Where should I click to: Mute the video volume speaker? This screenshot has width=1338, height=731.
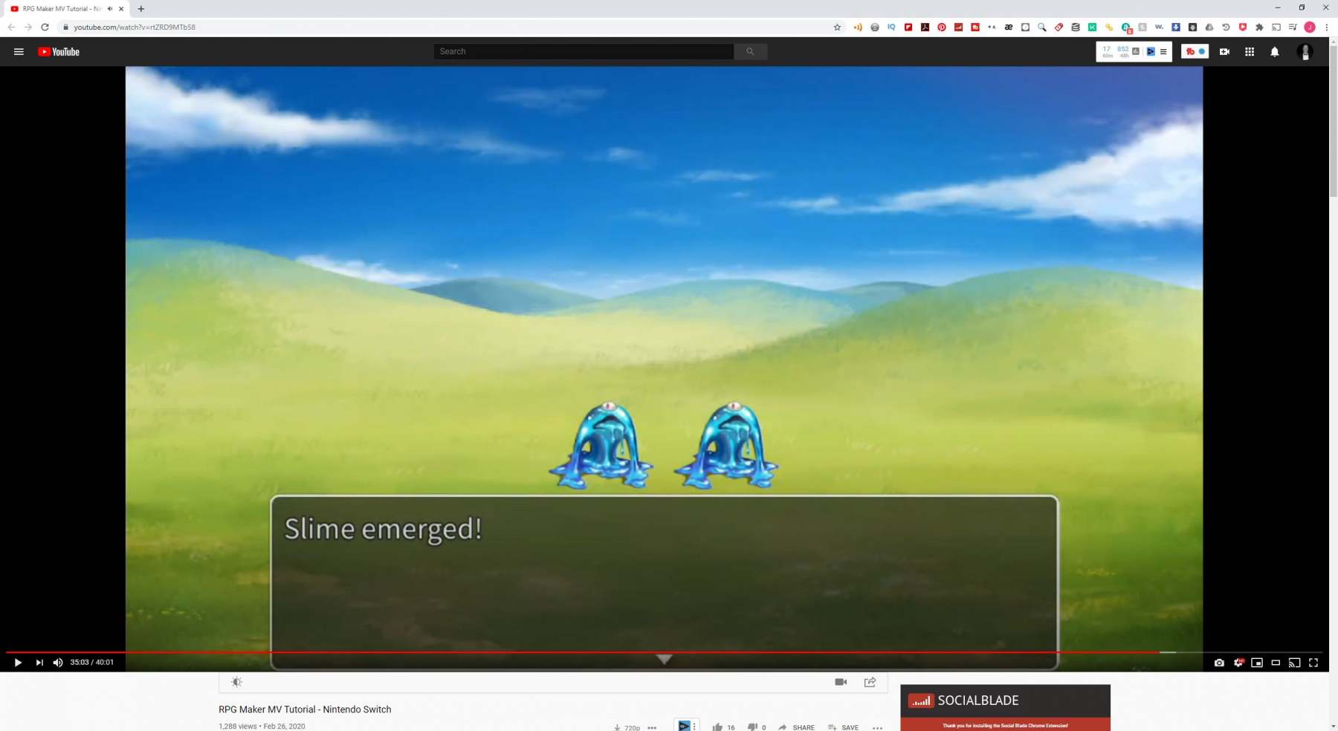point(58,663)
